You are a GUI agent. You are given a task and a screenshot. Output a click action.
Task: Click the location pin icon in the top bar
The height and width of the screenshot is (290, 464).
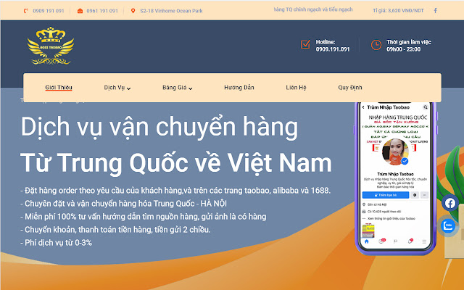point(133,11)
